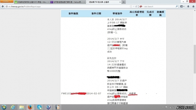Click the Firefox taskbar icon

click(x=30, y=107)
